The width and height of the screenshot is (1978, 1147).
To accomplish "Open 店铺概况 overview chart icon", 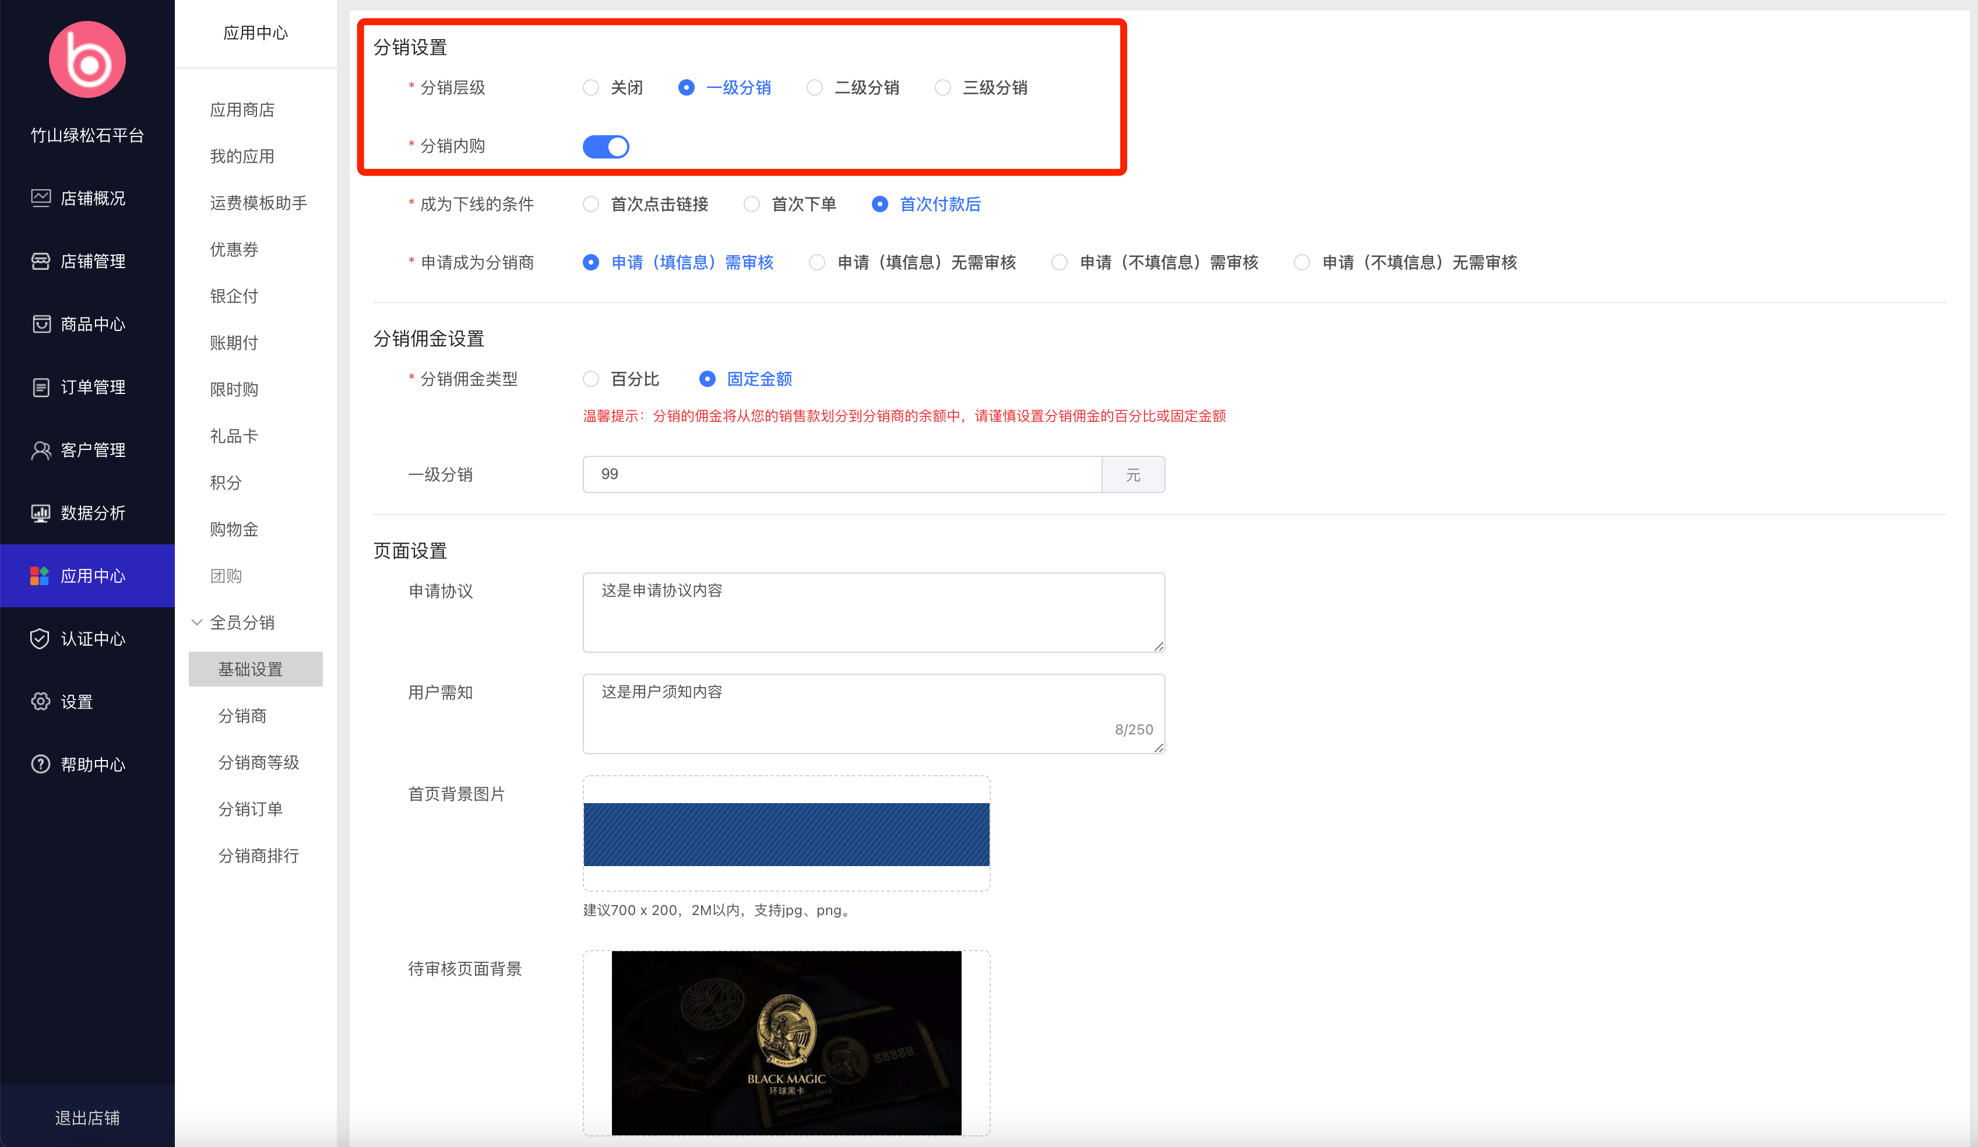I will tap(41, 198).
